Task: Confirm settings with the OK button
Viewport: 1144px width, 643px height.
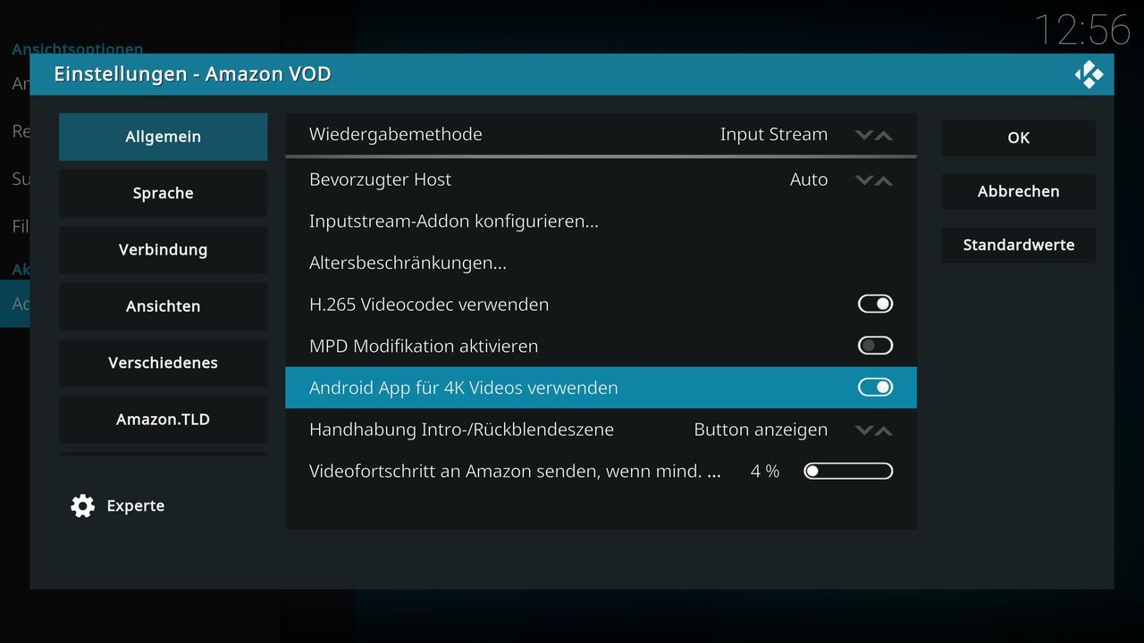Action: [x=1018, y=138]
